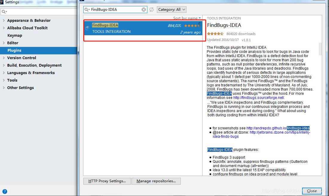Viewport: 329px width, 196px height.
Task: Open the Sort by: name dropdown
Action: pos(187,18)
